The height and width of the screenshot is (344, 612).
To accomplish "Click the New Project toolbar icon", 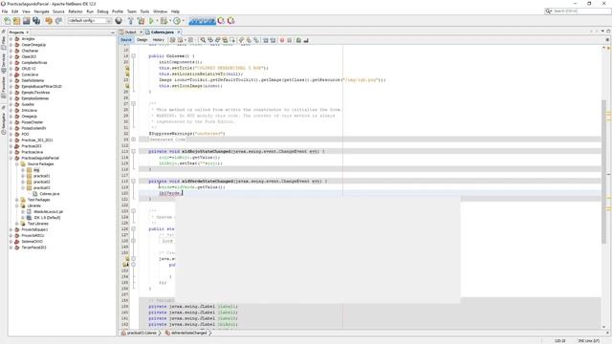I will 16,21.
